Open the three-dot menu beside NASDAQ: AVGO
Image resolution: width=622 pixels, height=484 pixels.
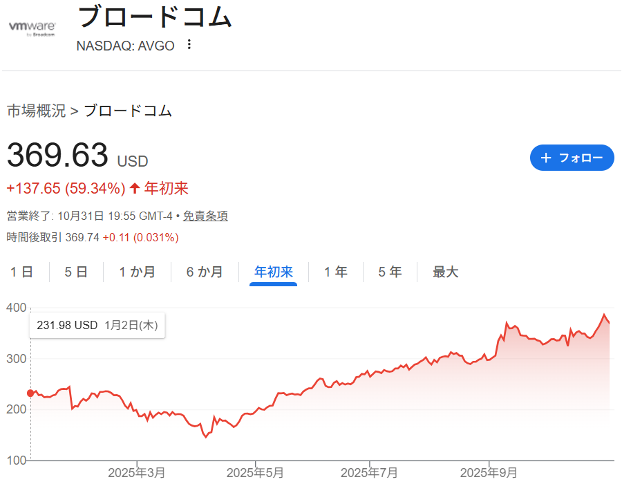tap(189, 45)
